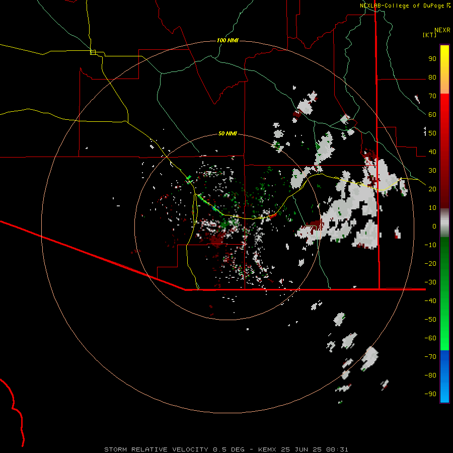Image resolution: width=453 pixels, height=453 pixels.
Task: Click the -90 value on velocity scale
Action: coord(430,394)
